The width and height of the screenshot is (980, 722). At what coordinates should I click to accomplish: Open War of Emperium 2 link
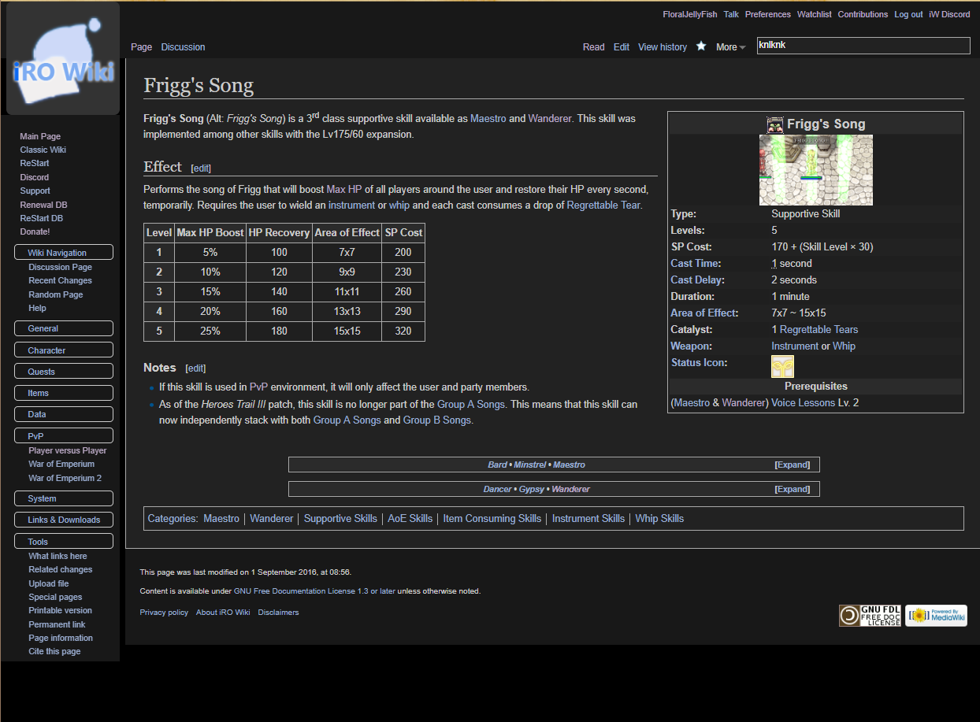(65, 478)
